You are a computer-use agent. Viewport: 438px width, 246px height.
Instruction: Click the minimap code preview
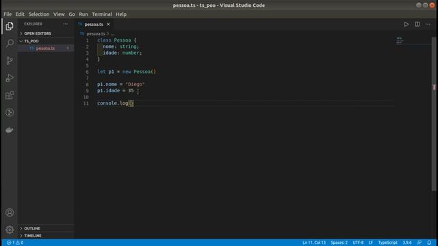400,41
